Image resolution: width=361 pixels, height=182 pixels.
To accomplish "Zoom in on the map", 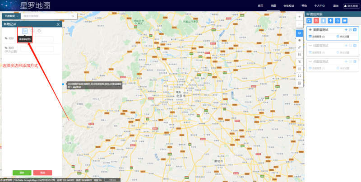I will point(299,17).
